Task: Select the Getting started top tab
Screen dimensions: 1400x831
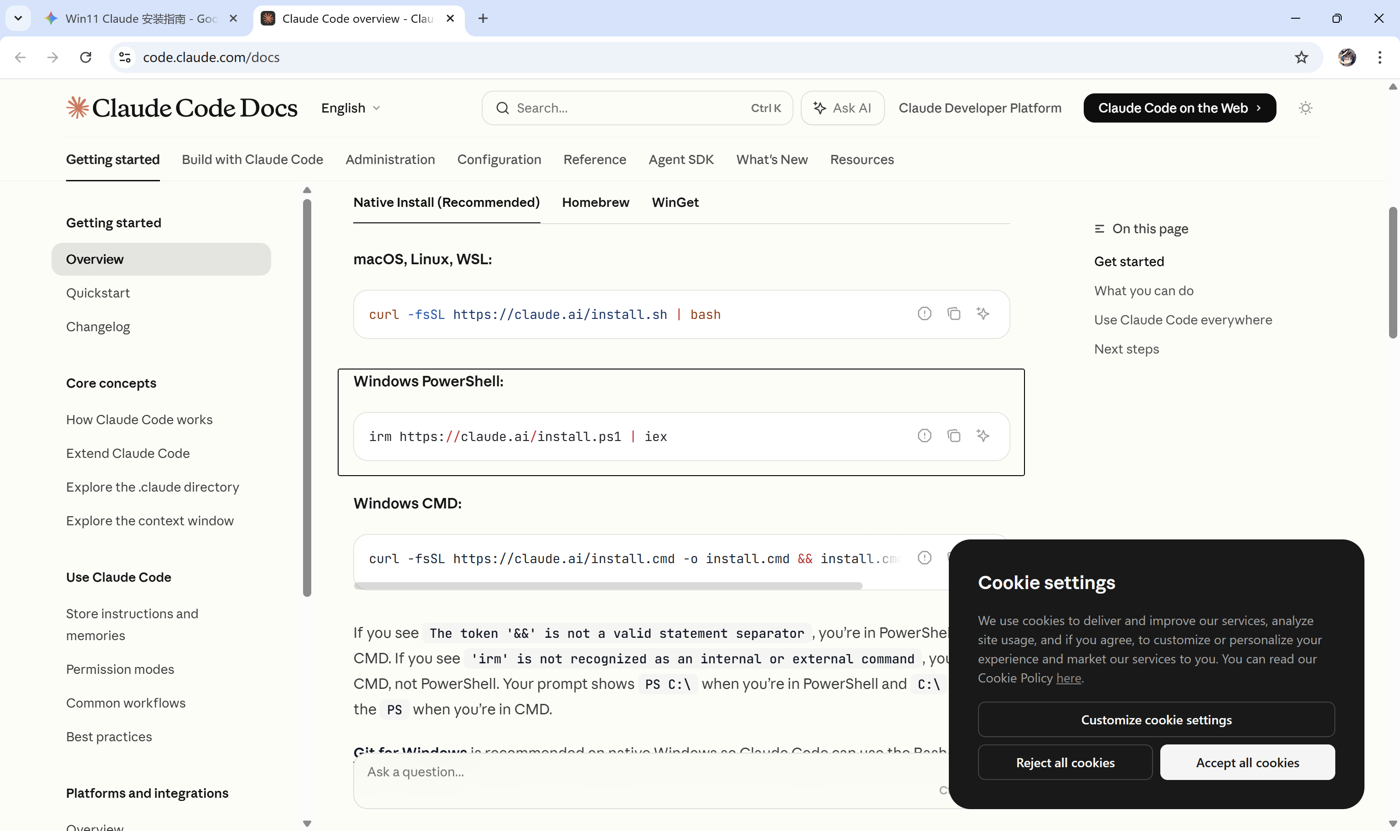Action: tap(113, 159)
